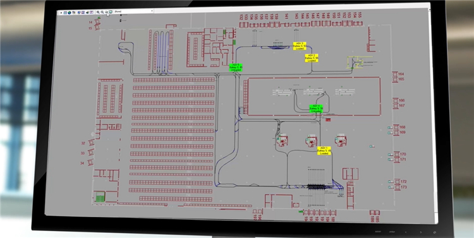Click the zoom out magnifier icon

click(x=102, y=12)
